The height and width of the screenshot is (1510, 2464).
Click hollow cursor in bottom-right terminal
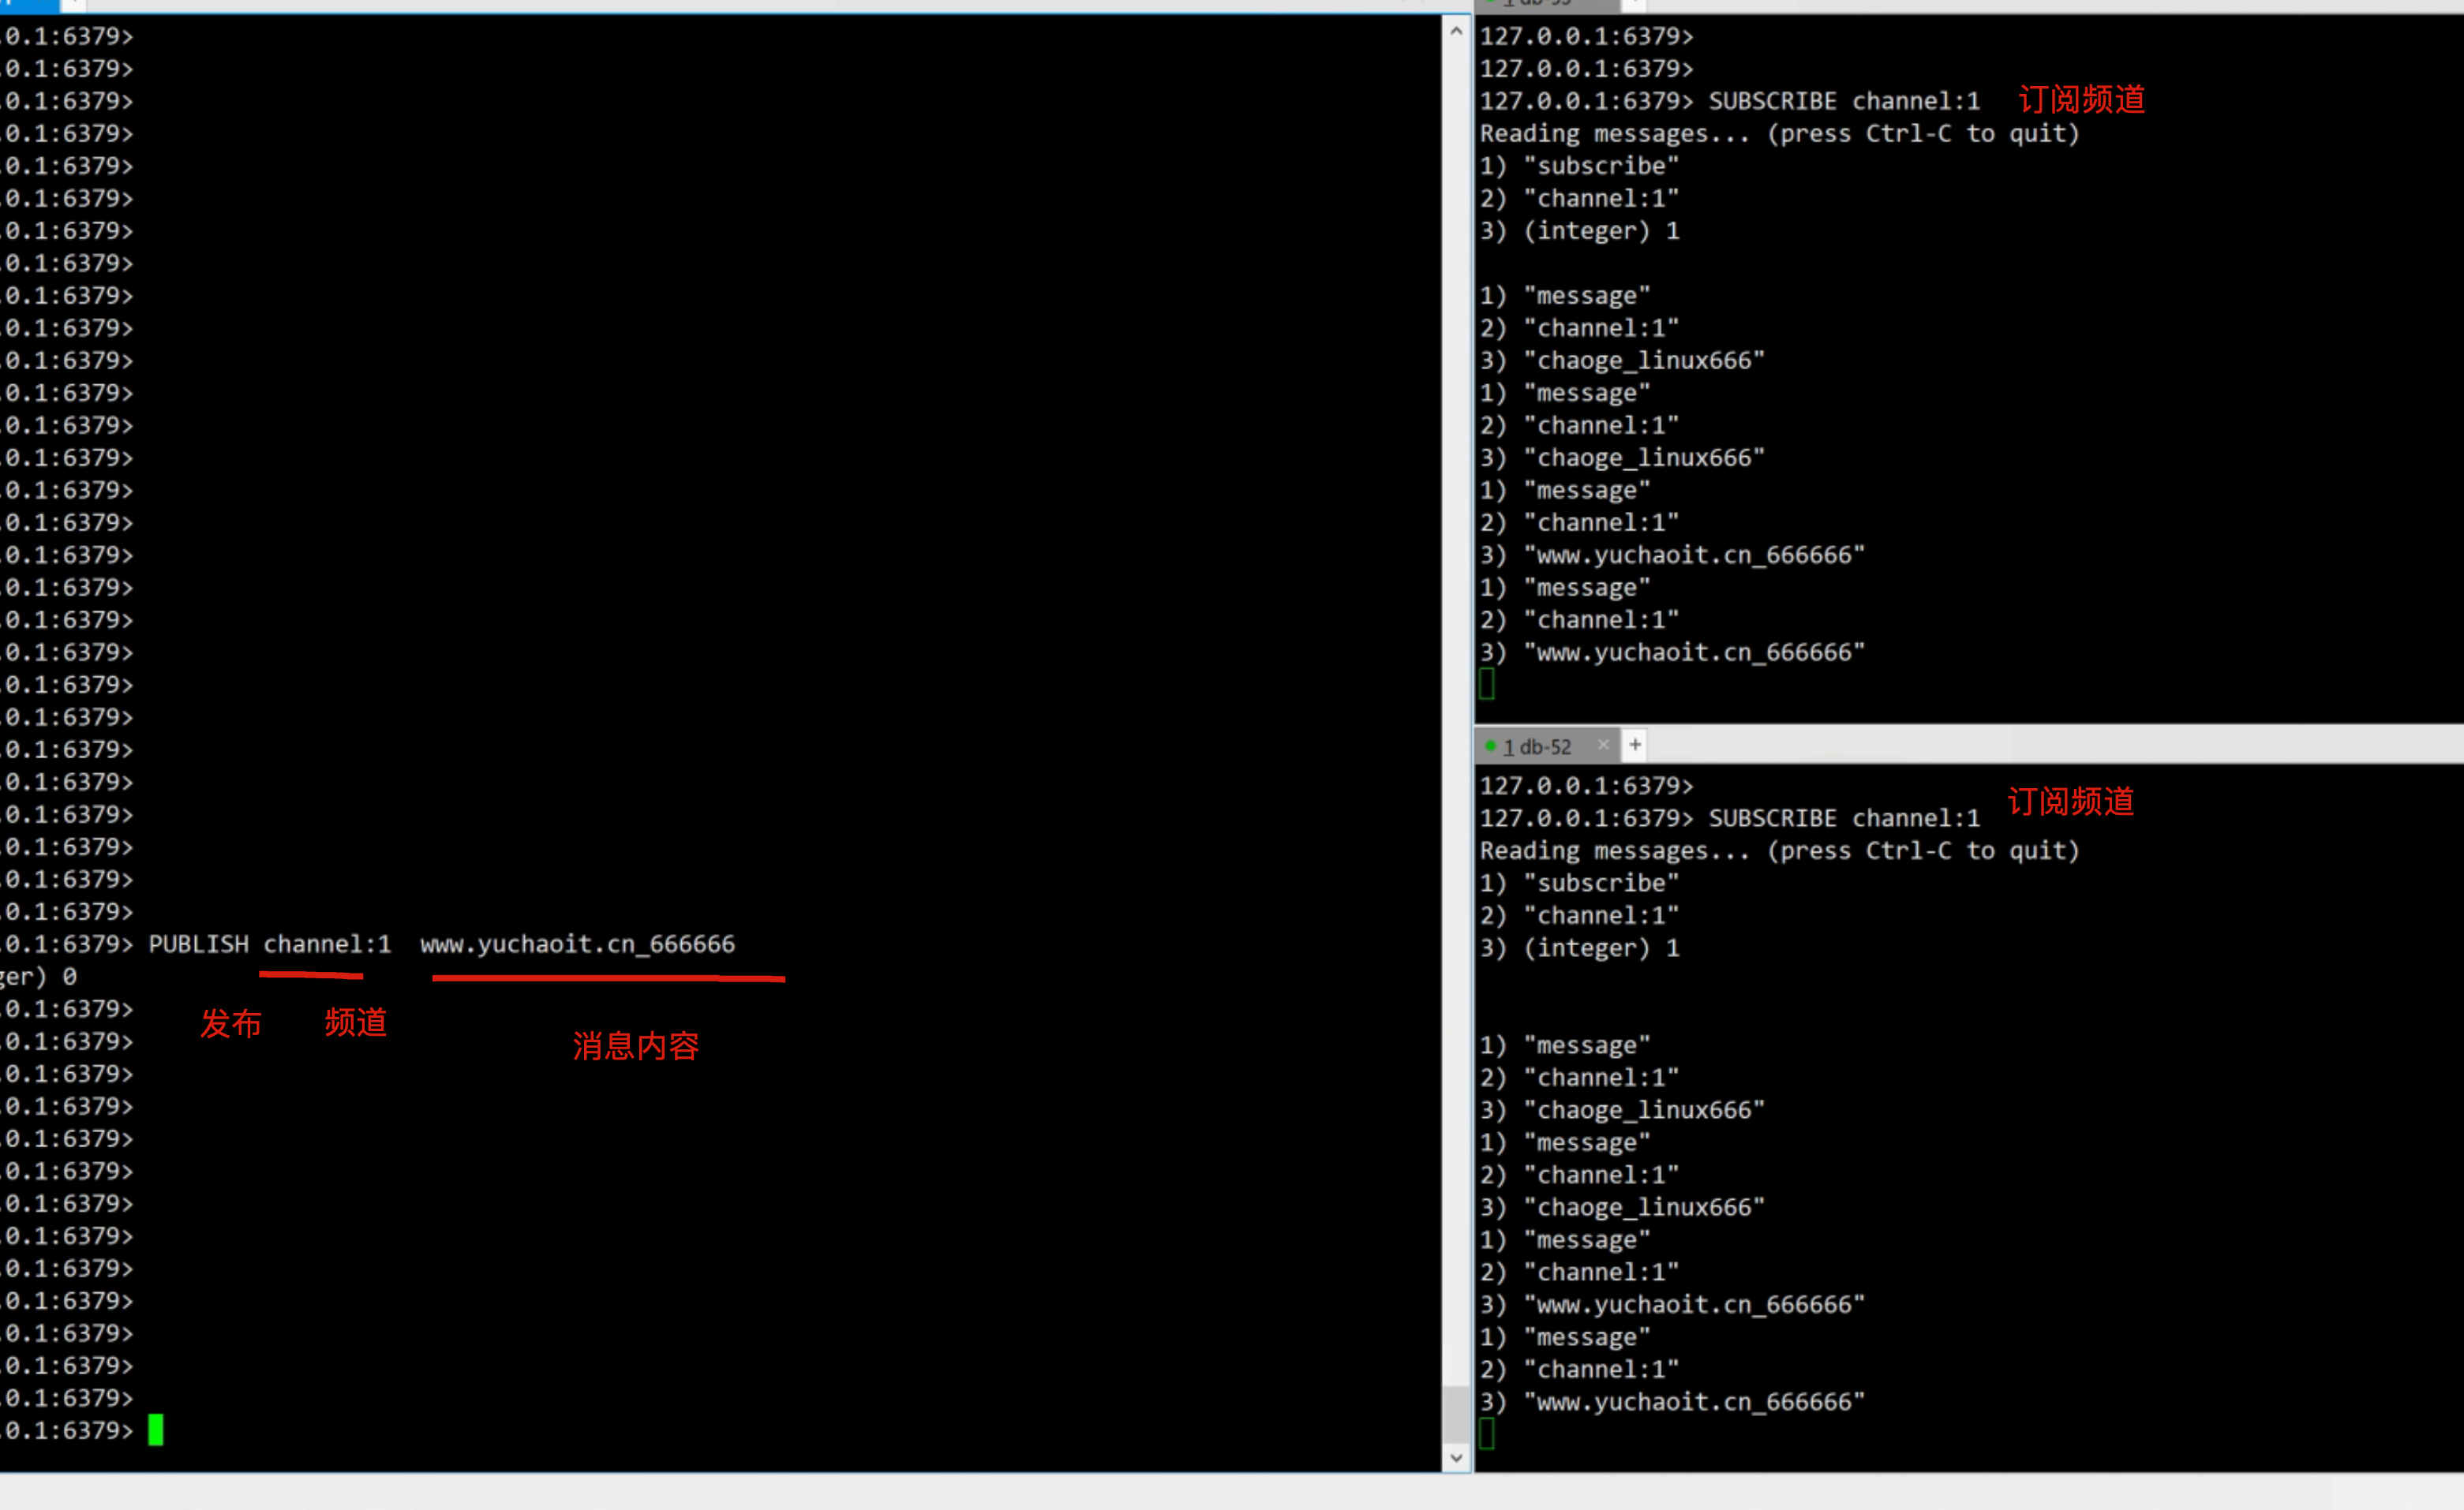point(1487,1434)
